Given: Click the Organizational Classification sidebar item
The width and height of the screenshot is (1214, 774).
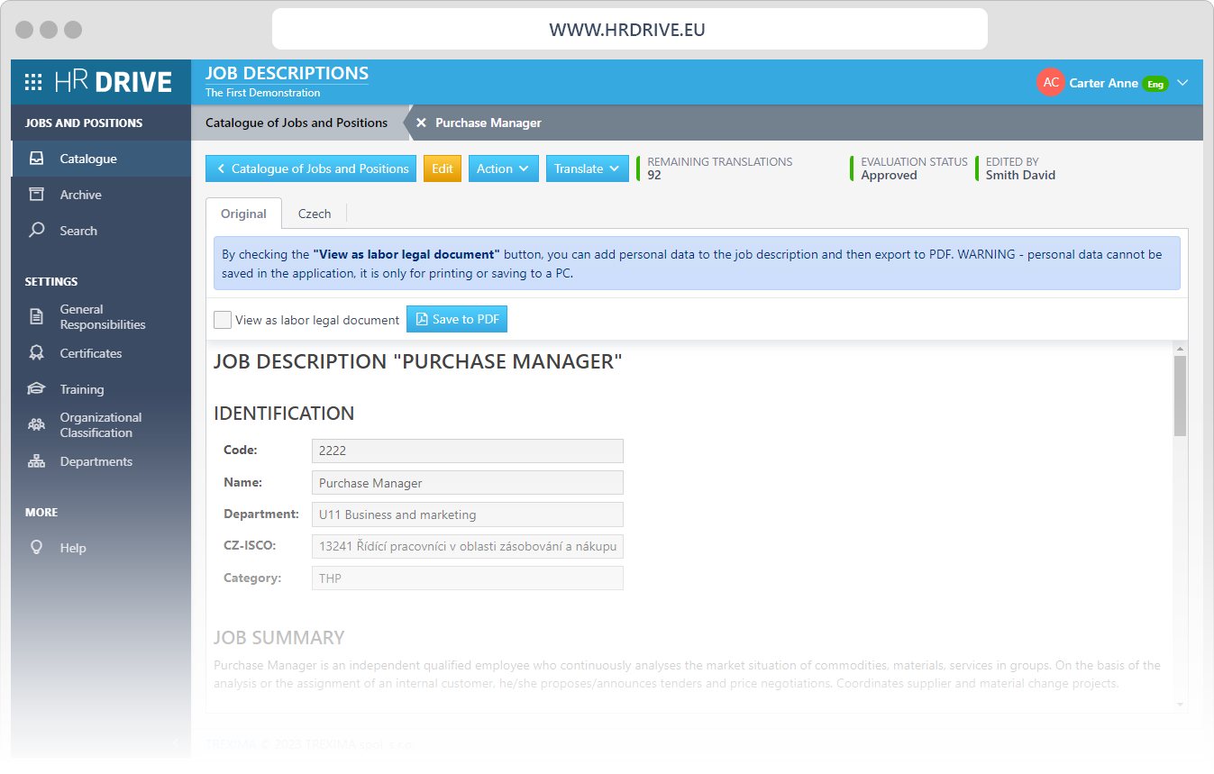Looking at the screenshot, I should [x=100, y=425].
